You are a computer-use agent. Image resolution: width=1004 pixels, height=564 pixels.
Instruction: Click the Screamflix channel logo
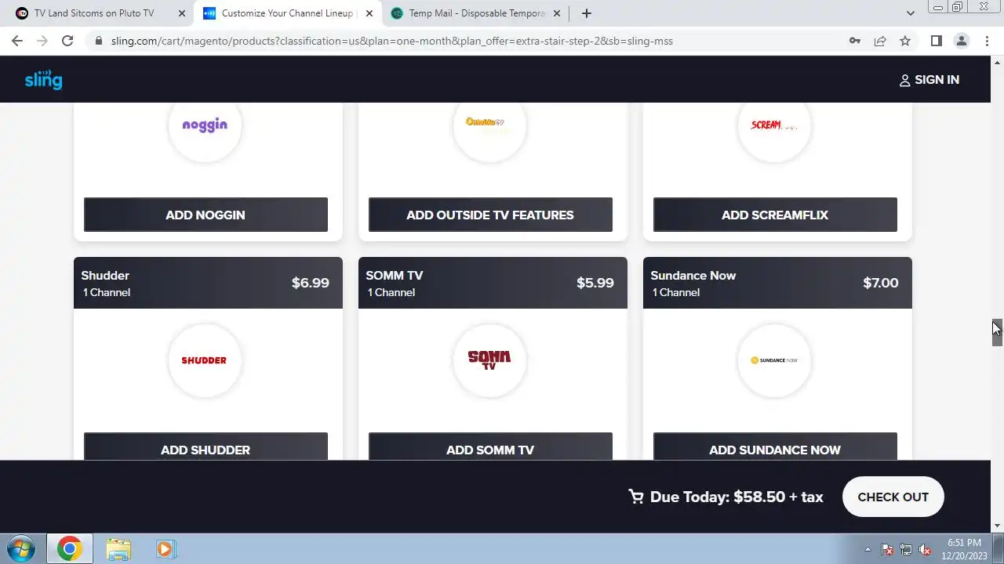click(774, 125)
